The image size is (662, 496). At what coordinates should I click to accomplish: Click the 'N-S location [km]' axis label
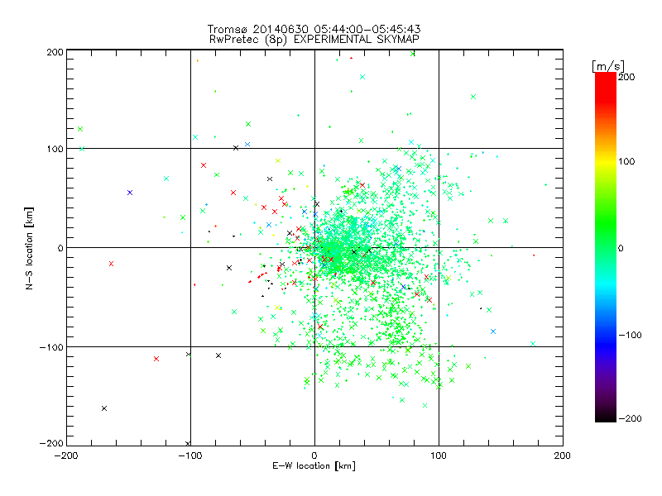click(29, 248)
